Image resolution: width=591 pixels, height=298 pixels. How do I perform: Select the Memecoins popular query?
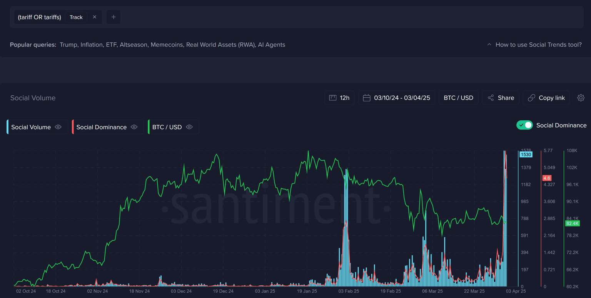(x=167, y=45)
